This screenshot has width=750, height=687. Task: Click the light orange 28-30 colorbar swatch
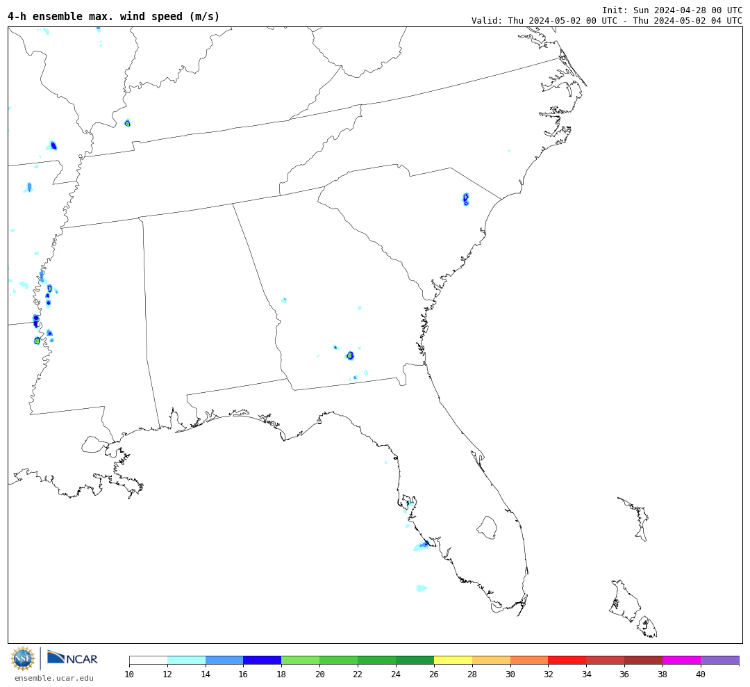coord(491,660)
